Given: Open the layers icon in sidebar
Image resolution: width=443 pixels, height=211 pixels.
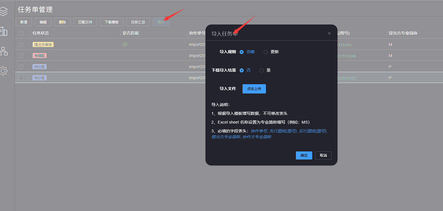Looking at the screenshot, I should point(4,11).
